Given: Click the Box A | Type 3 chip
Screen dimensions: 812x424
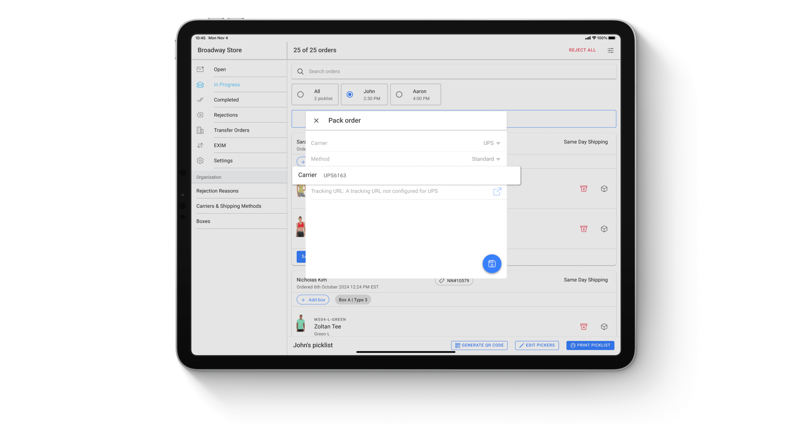Looking at the screenshot, I should point(353,300).
